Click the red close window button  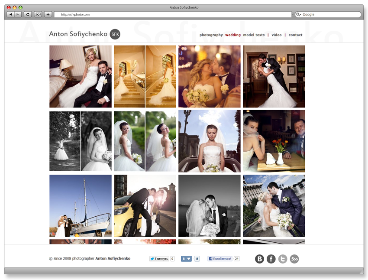(x=9, y=7)
